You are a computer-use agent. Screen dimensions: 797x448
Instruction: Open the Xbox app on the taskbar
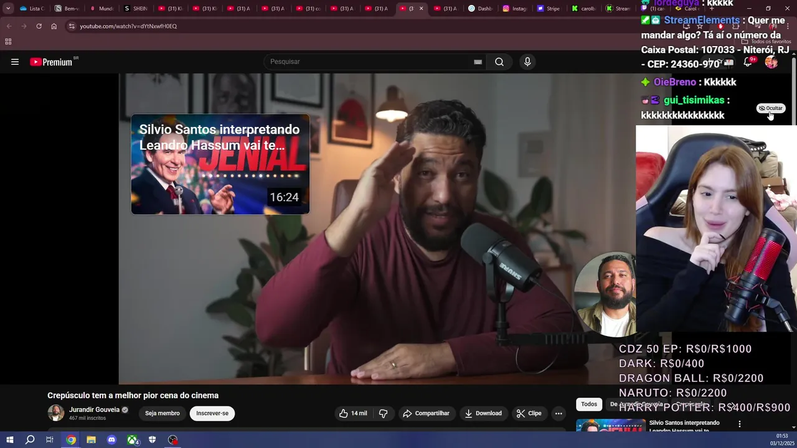tap(133, 440)
